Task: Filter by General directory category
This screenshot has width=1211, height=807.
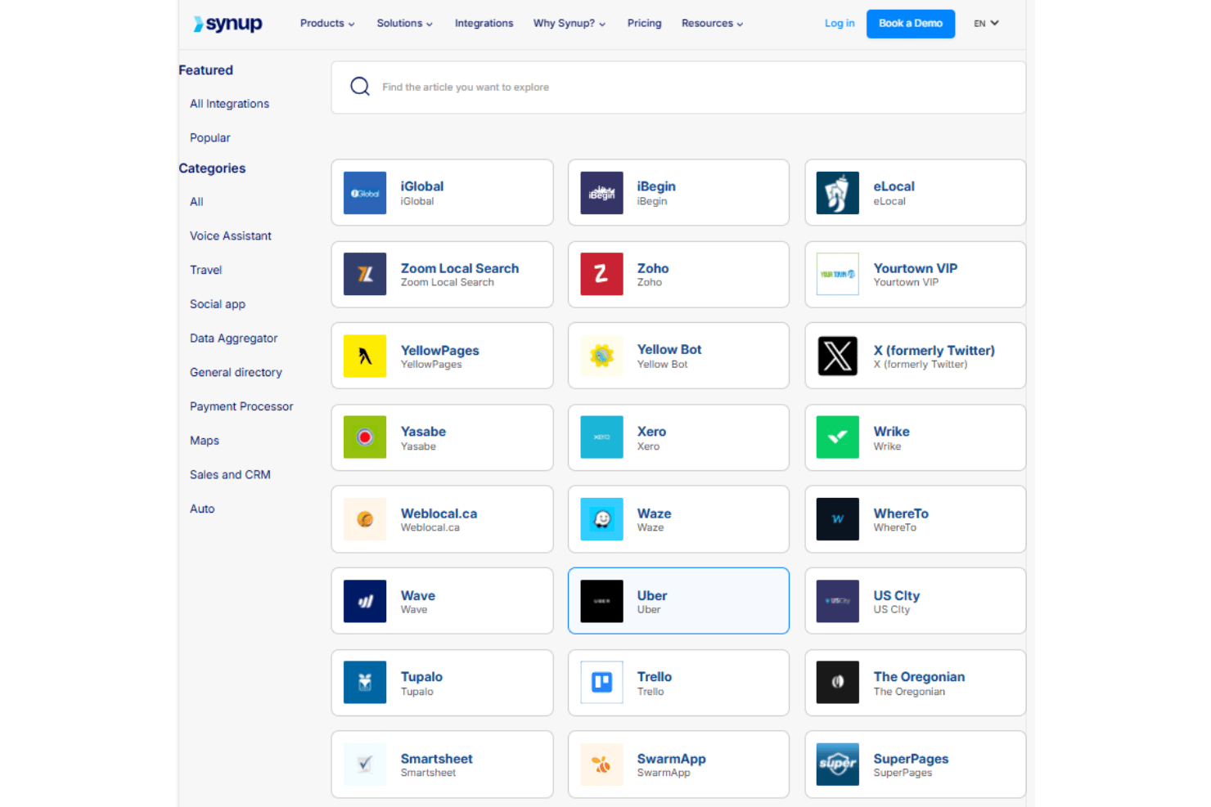Action: tap(236, 372)
